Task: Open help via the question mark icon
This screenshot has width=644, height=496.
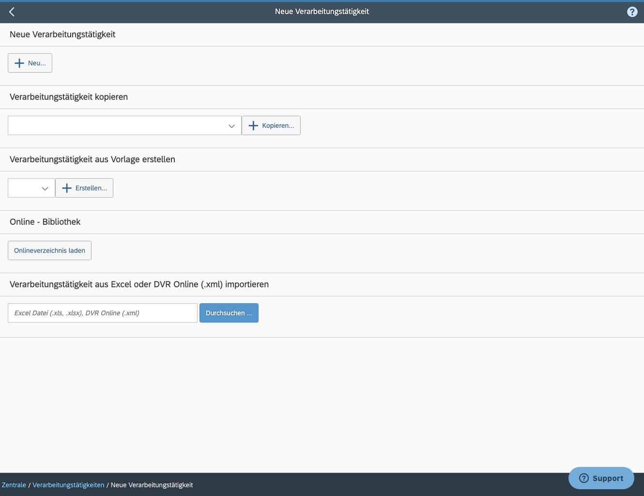Action: 632,11
